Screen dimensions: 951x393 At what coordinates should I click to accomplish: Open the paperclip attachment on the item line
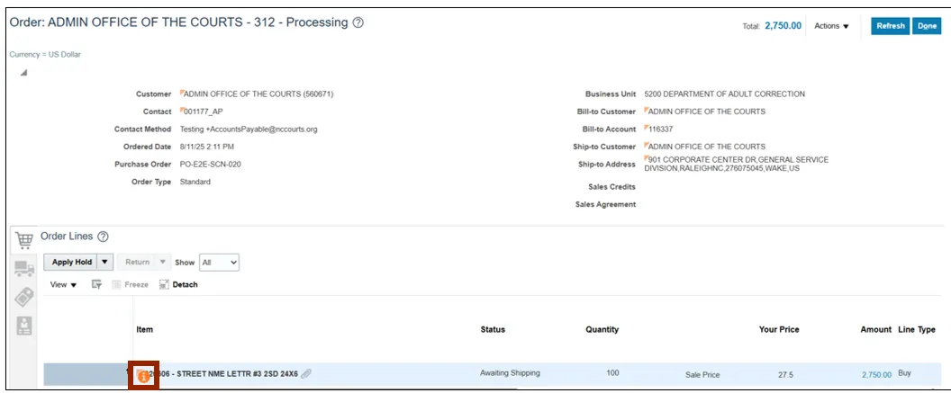pos(306,374)
